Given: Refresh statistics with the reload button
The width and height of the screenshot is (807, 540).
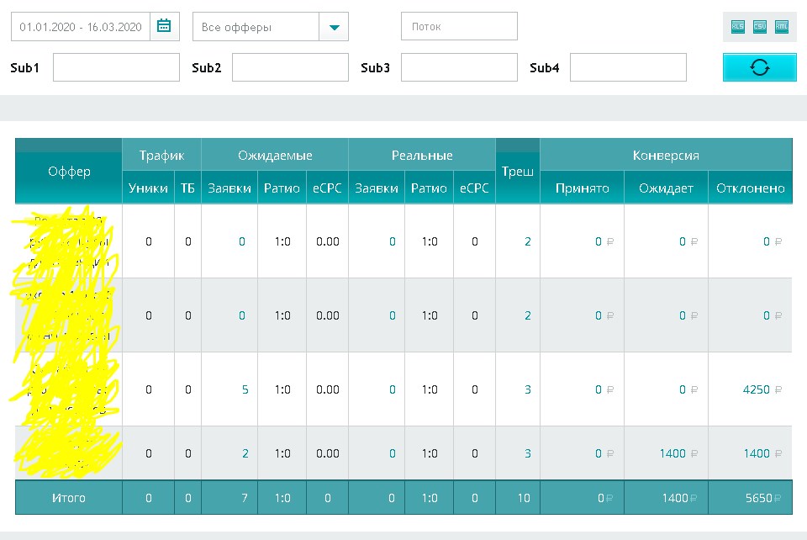Looking at the screenshot, I should point(759,67).
